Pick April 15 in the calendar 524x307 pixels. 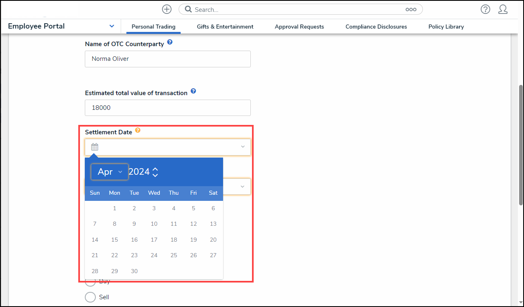coord(115,240)
